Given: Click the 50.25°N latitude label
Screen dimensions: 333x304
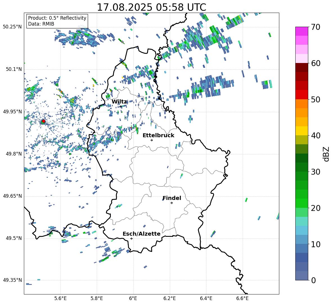Looking at the screenshot, I should [12, 27].
